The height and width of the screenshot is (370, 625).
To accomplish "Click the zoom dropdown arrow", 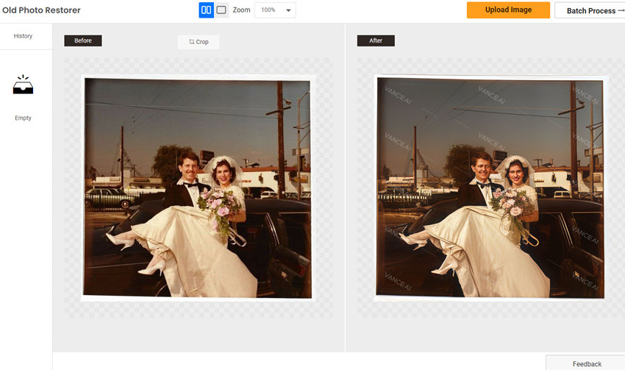I will 287,11.
